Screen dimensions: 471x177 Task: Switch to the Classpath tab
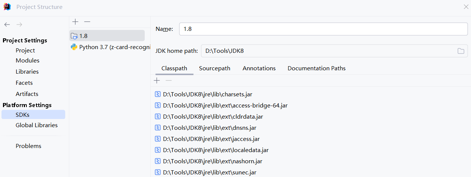(x=174, y=68)
